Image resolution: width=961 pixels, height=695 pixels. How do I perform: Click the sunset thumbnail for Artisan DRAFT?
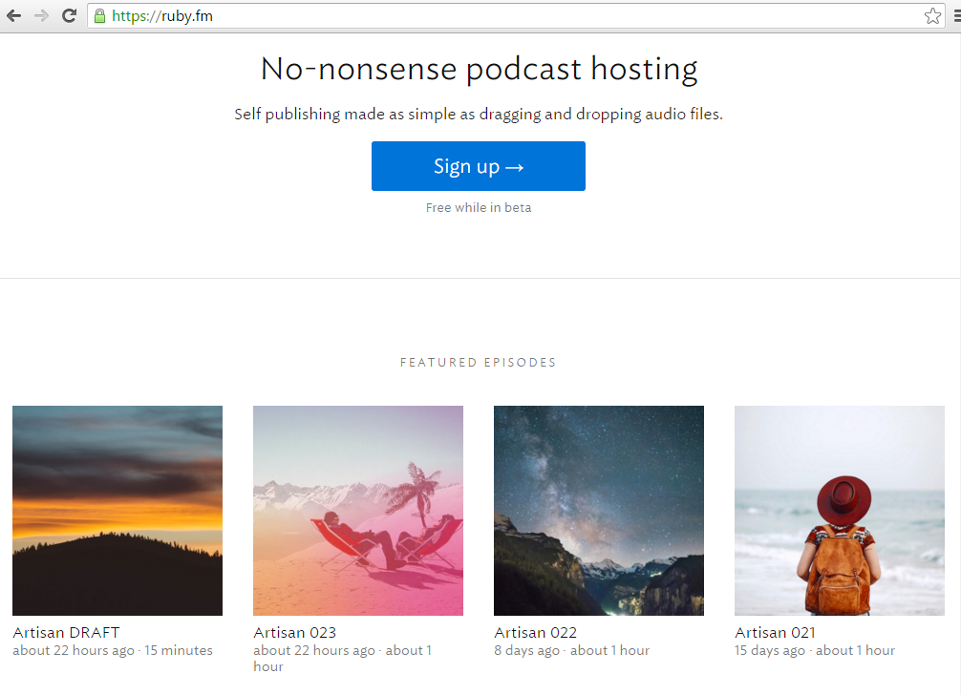117,510
